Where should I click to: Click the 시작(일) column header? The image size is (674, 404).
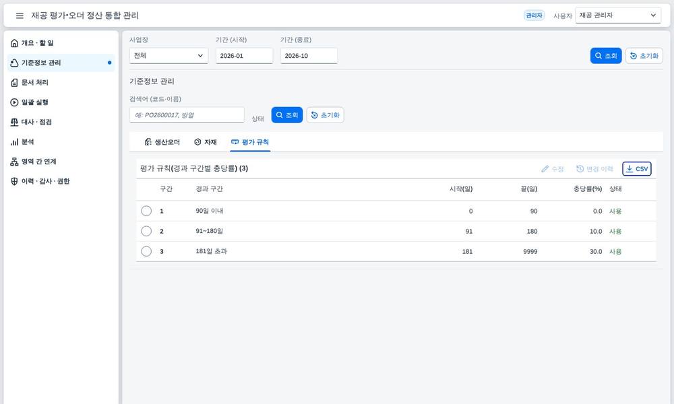(461, 189)
